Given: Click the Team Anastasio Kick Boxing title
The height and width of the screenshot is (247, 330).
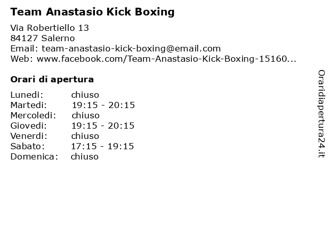Looking at the screenshot, I should (92, 12).
